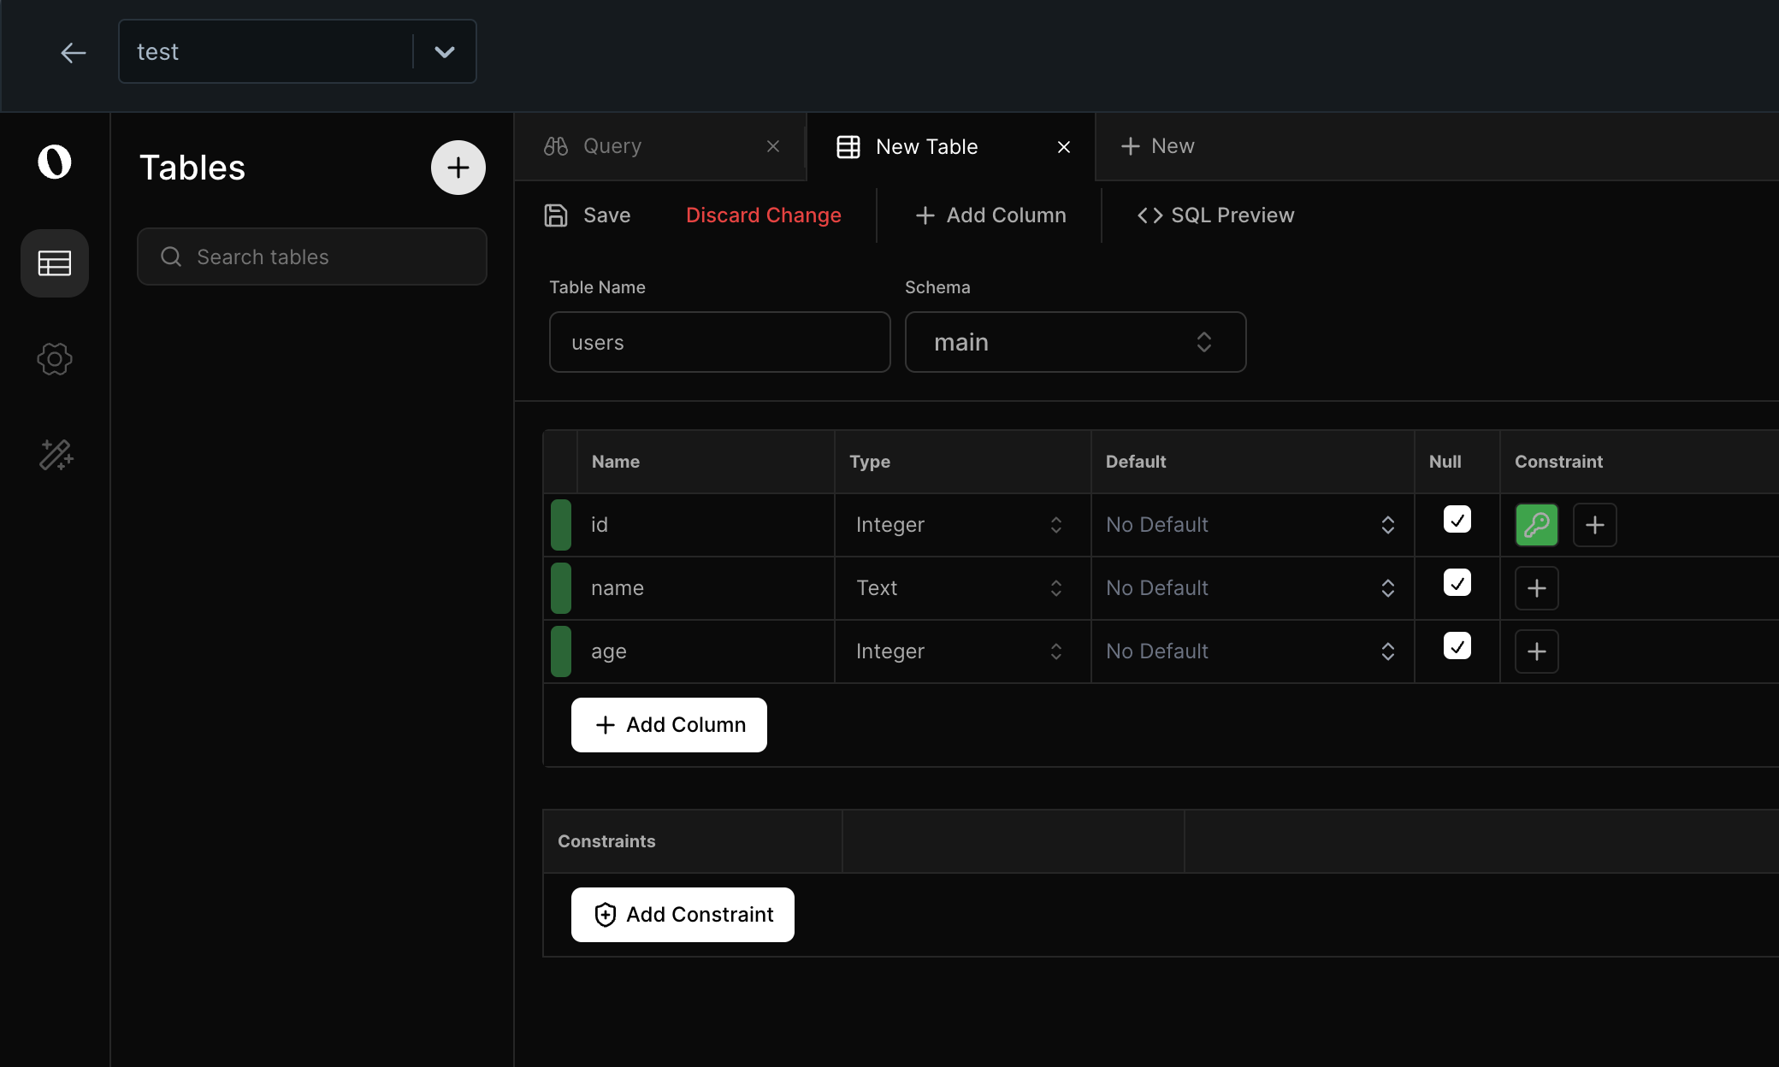This screenshot has width=1779, height=1067.
Task: Click the magic wand sidebar icon
Action: (x=55, y=455)
